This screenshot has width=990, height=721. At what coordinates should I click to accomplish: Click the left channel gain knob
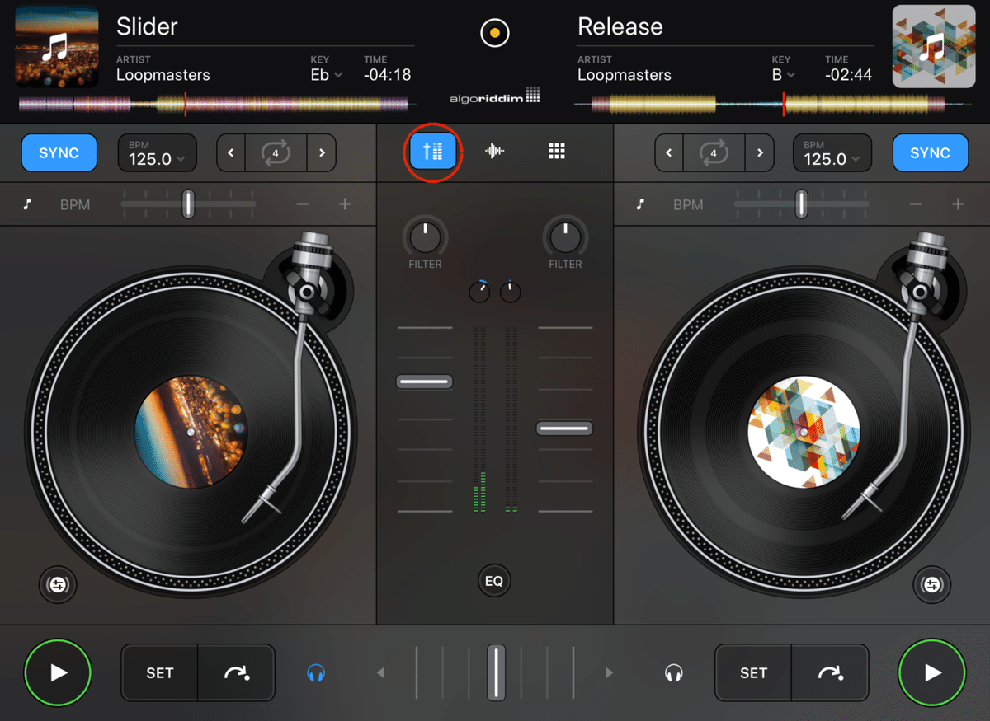pos(479,291)
